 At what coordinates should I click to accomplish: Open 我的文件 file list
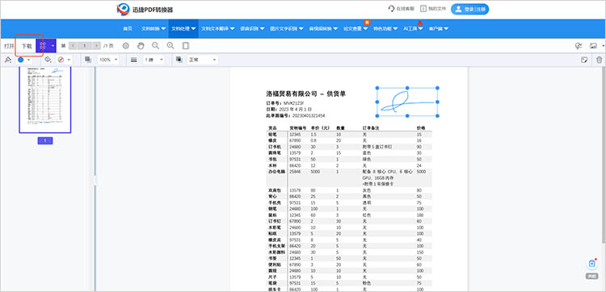point(433,9)
